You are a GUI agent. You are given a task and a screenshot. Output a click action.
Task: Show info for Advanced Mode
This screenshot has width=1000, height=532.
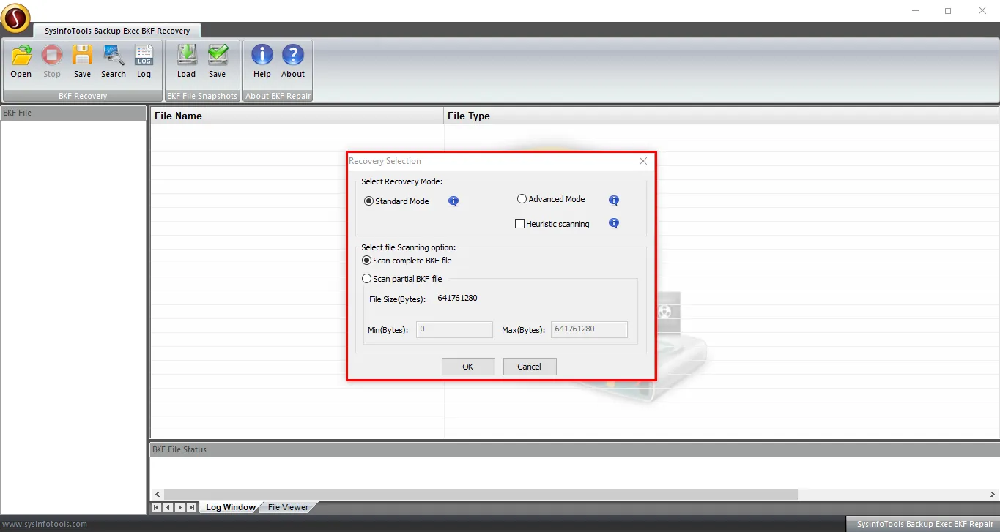point(614,201)
